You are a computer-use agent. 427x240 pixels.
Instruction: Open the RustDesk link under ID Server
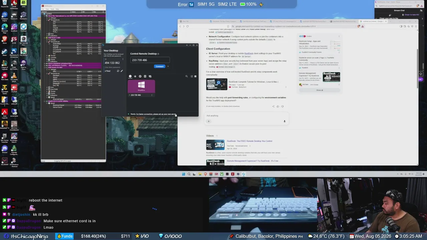point(249,53)
